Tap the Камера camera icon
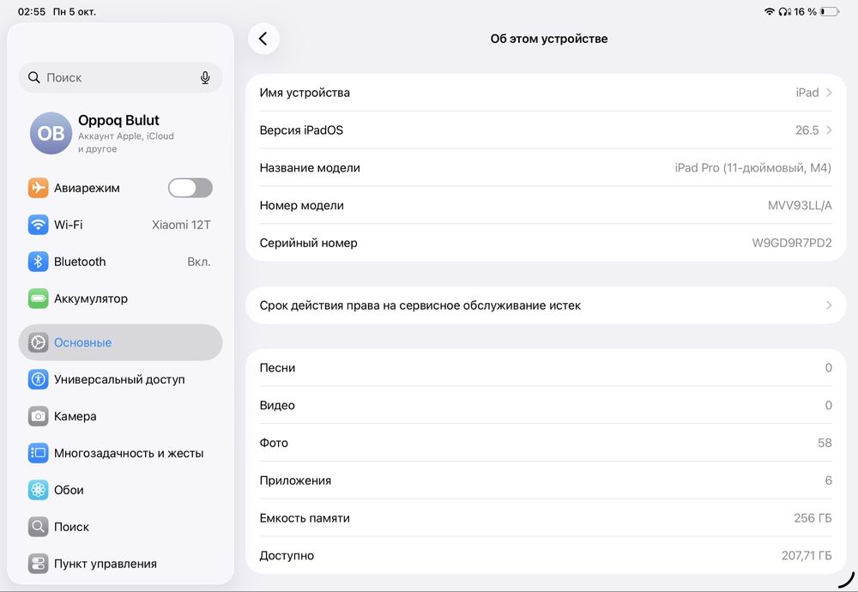 click(x=38, y=416)
